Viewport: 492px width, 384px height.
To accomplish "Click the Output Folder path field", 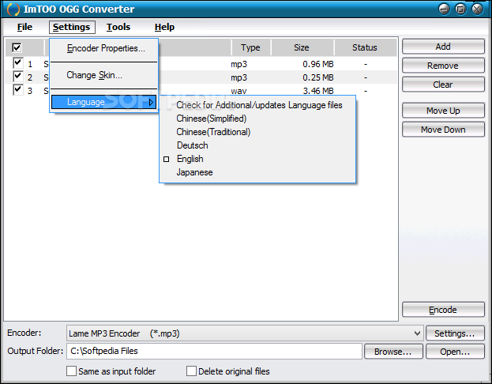I will [x=214, y=351].
